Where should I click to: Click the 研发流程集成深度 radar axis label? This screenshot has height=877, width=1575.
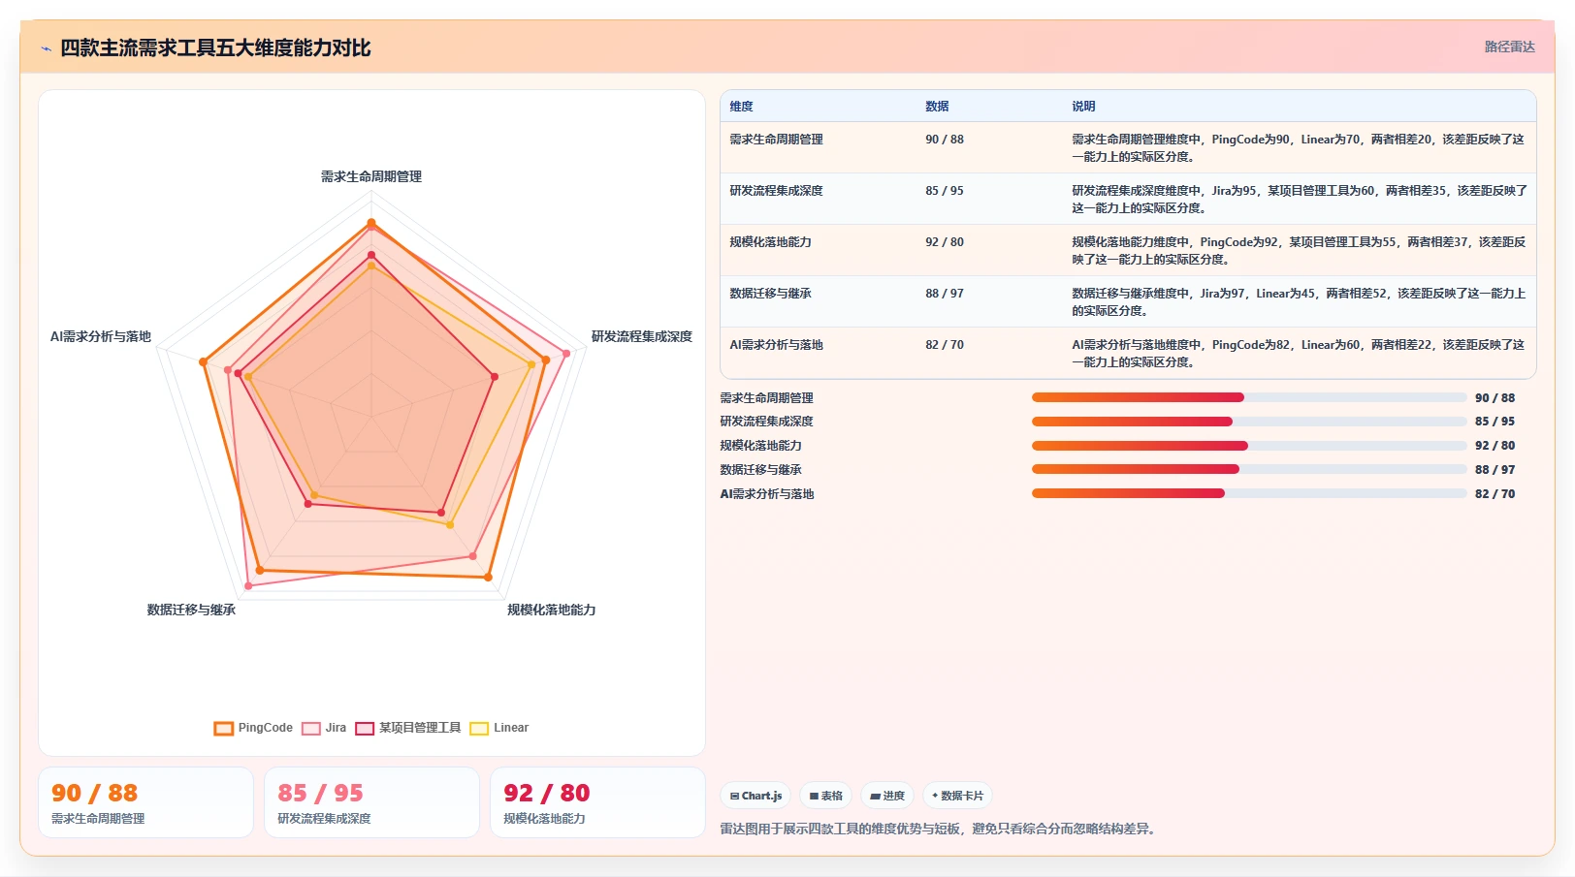click(x=642, y=336)
